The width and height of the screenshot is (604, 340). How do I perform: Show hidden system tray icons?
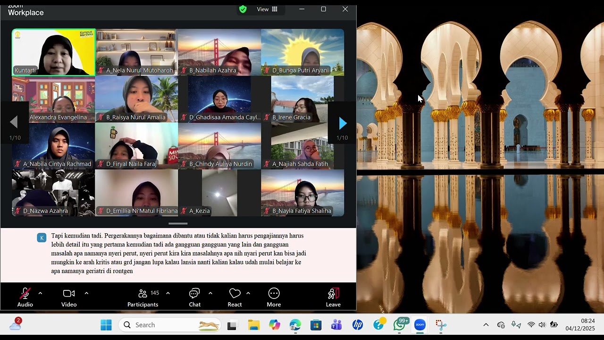tap(486, 325)
